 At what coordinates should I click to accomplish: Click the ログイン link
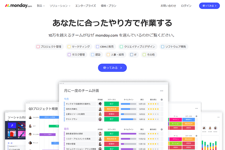[x=186, y=6]
